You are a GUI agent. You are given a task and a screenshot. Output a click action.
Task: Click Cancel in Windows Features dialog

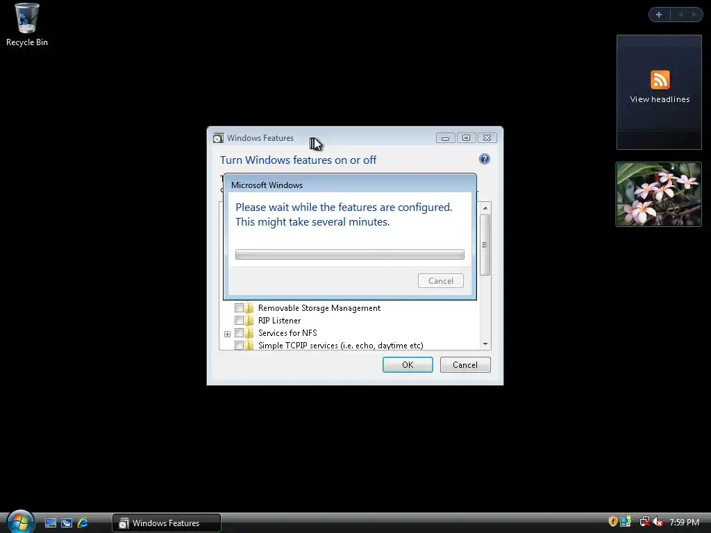click(465, 365)
